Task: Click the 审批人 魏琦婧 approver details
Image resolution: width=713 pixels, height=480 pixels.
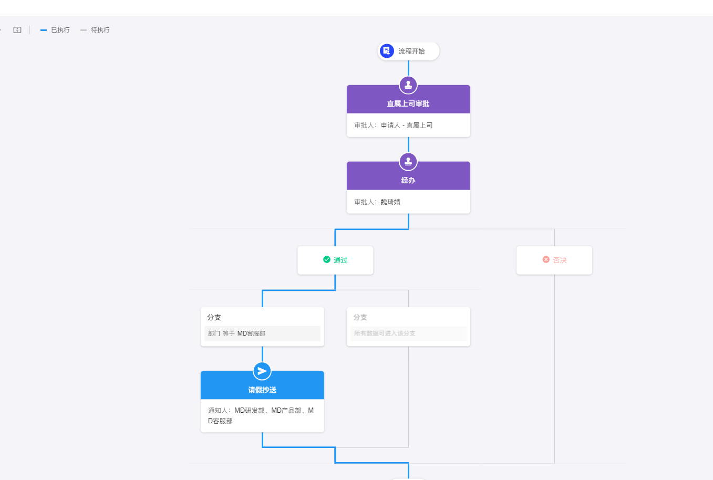Action: pos(390,202)
